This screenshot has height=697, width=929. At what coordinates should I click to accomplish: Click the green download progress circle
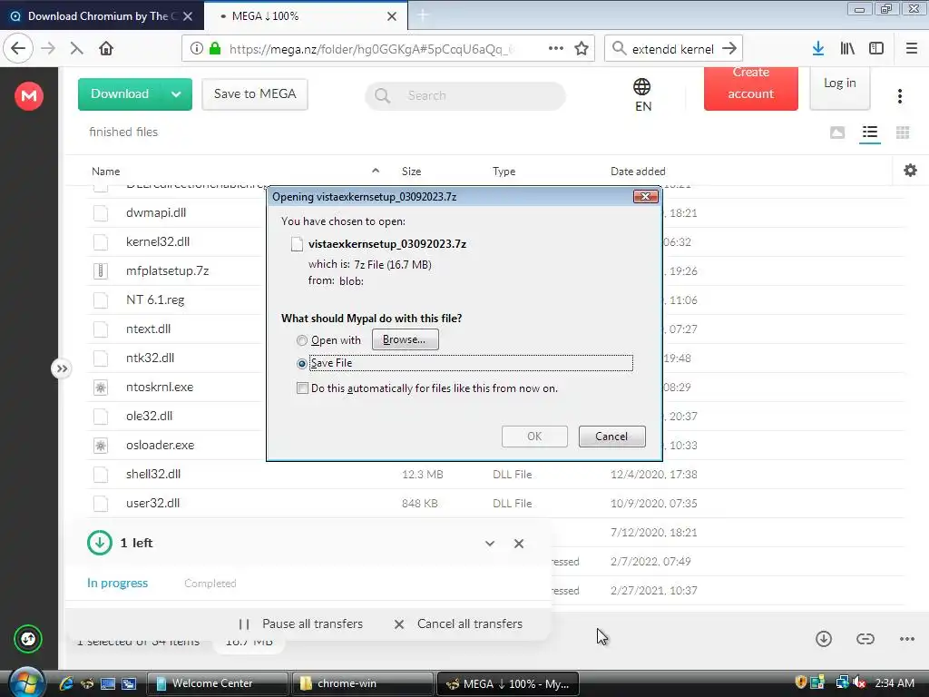pos(100,543)
